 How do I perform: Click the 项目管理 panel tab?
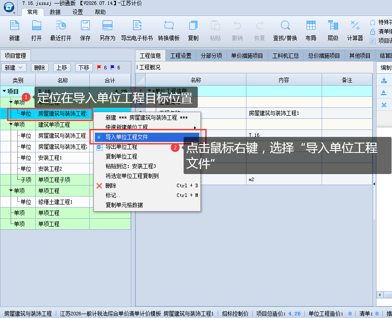[15, 56]
